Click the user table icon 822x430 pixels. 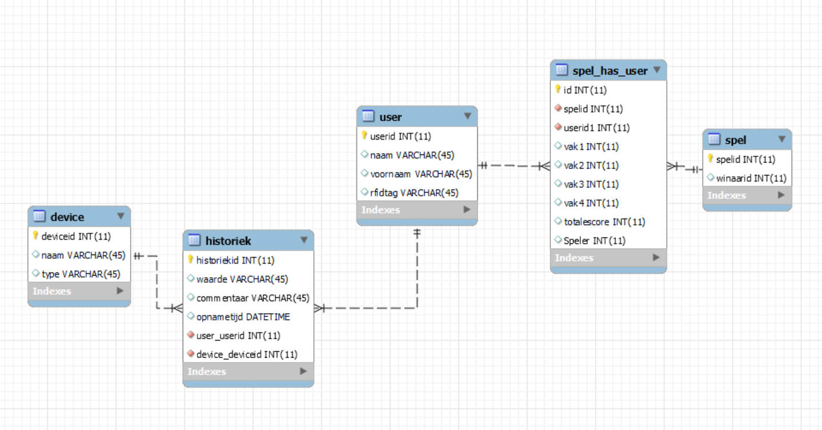[368, 116]
